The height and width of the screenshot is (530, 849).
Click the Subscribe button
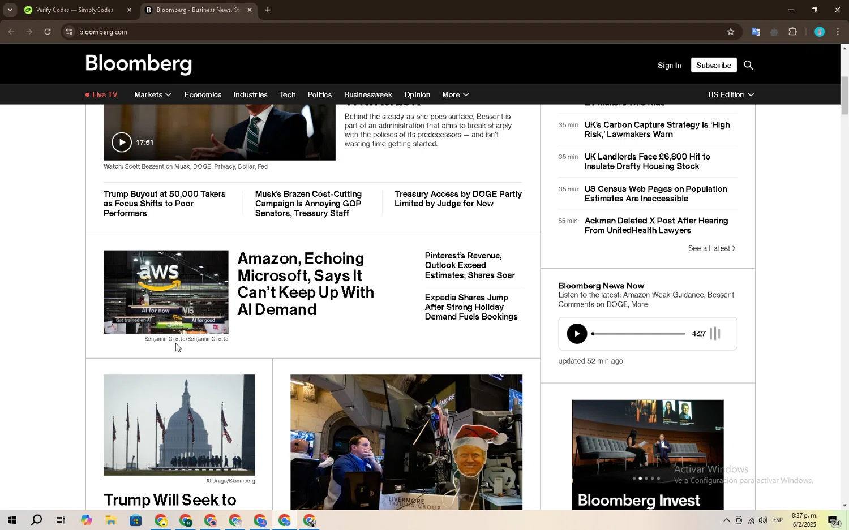714,65
